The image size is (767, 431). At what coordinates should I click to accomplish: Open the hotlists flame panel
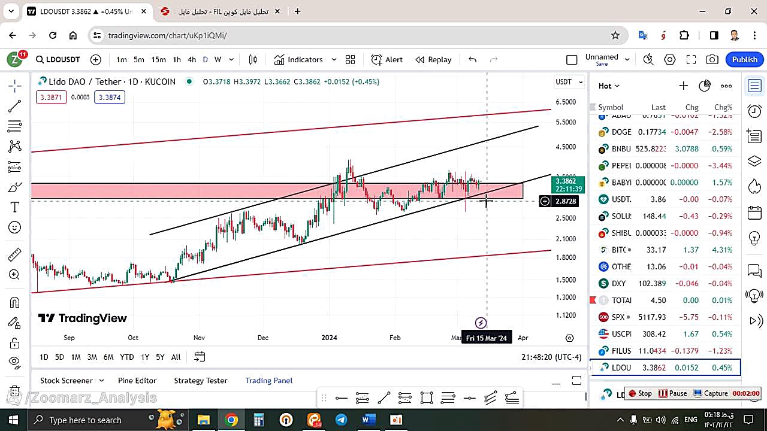754,187
